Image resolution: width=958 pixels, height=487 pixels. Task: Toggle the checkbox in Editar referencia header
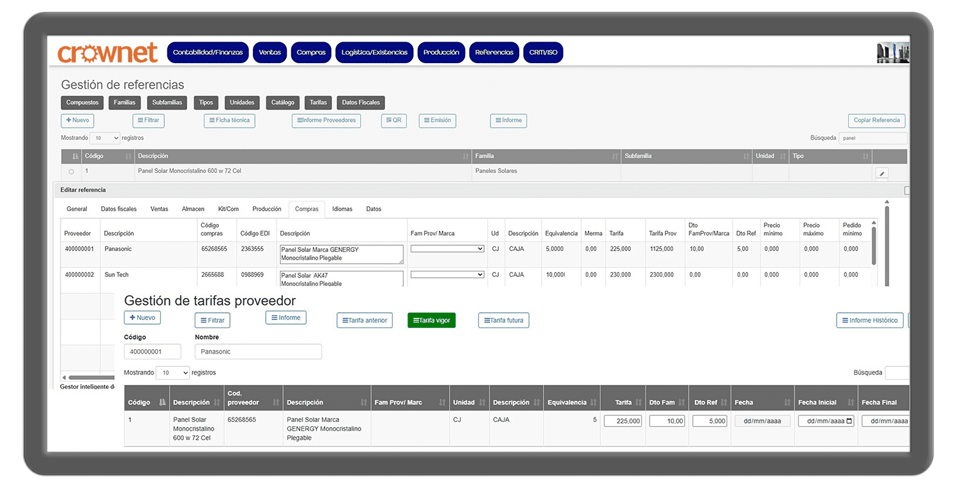(907, 190)
